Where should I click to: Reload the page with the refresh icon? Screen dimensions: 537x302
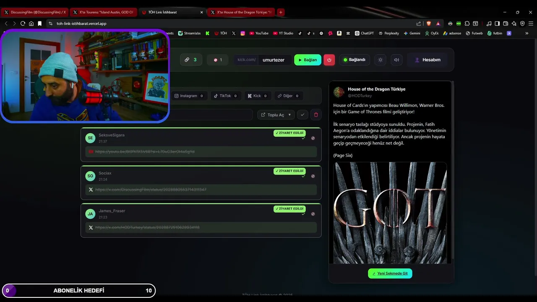click(23, 23)
